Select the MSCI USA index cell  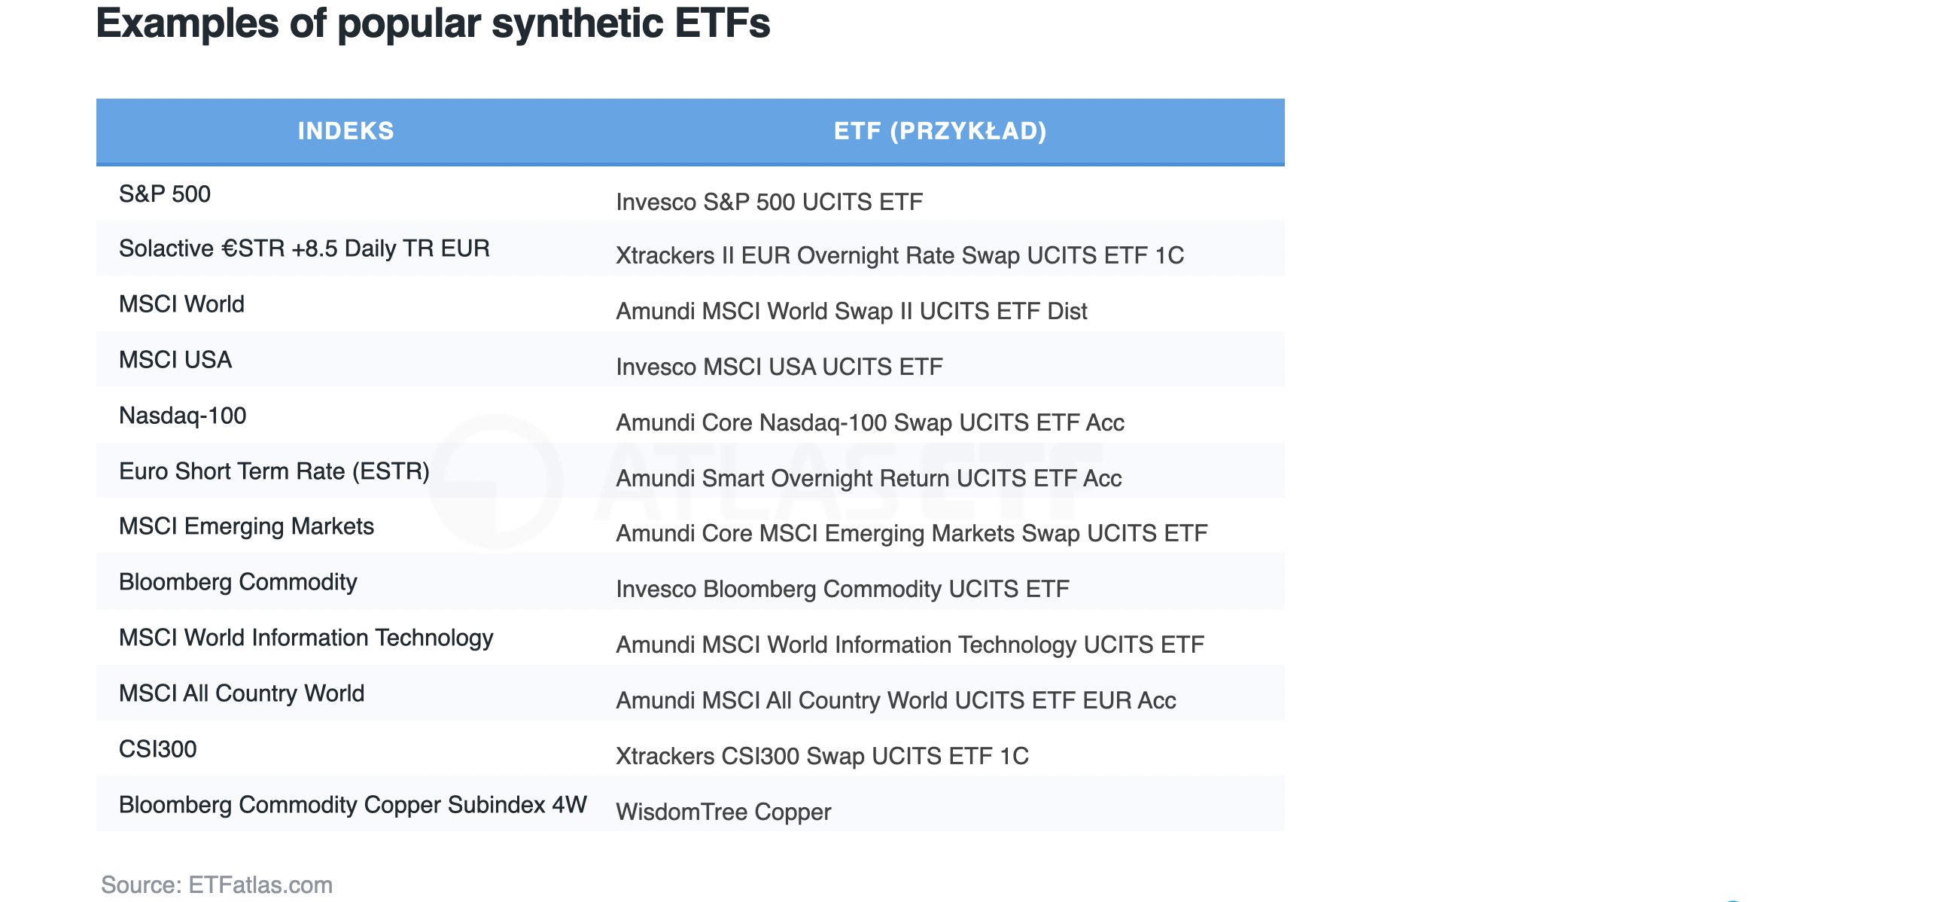point(175,359)
